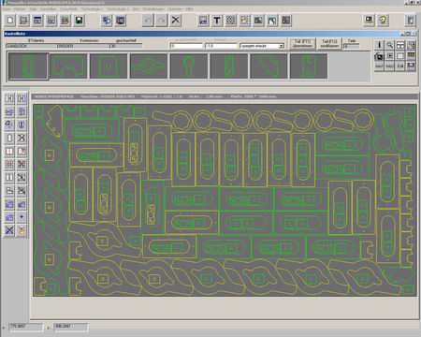Click the X coordinate field in status bar

pyautogui.click(x=25, y=327)
